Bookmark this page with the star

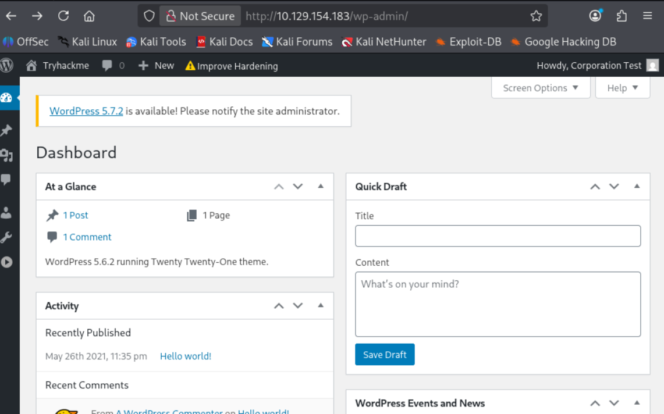(536, 16)
